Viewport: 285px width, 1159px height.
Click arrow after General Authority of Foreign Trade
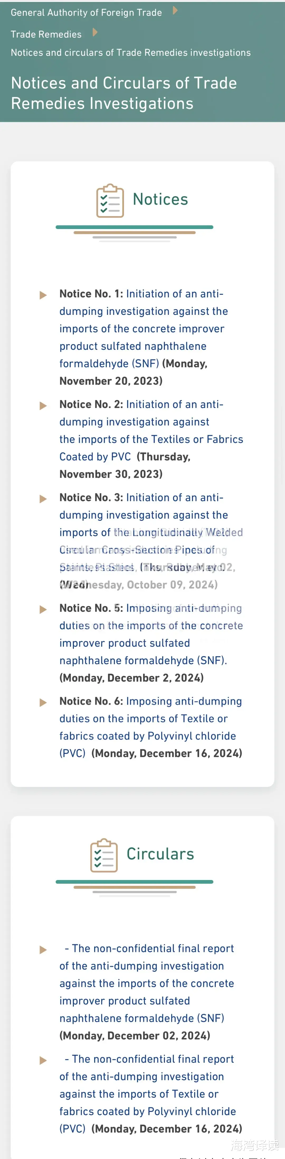click(x=175, y=10)
